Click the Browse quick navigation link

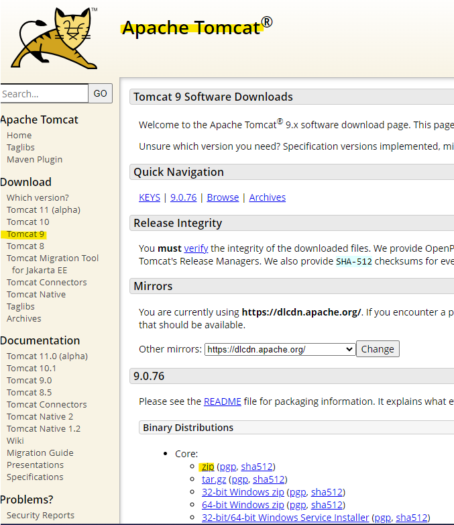223,197
